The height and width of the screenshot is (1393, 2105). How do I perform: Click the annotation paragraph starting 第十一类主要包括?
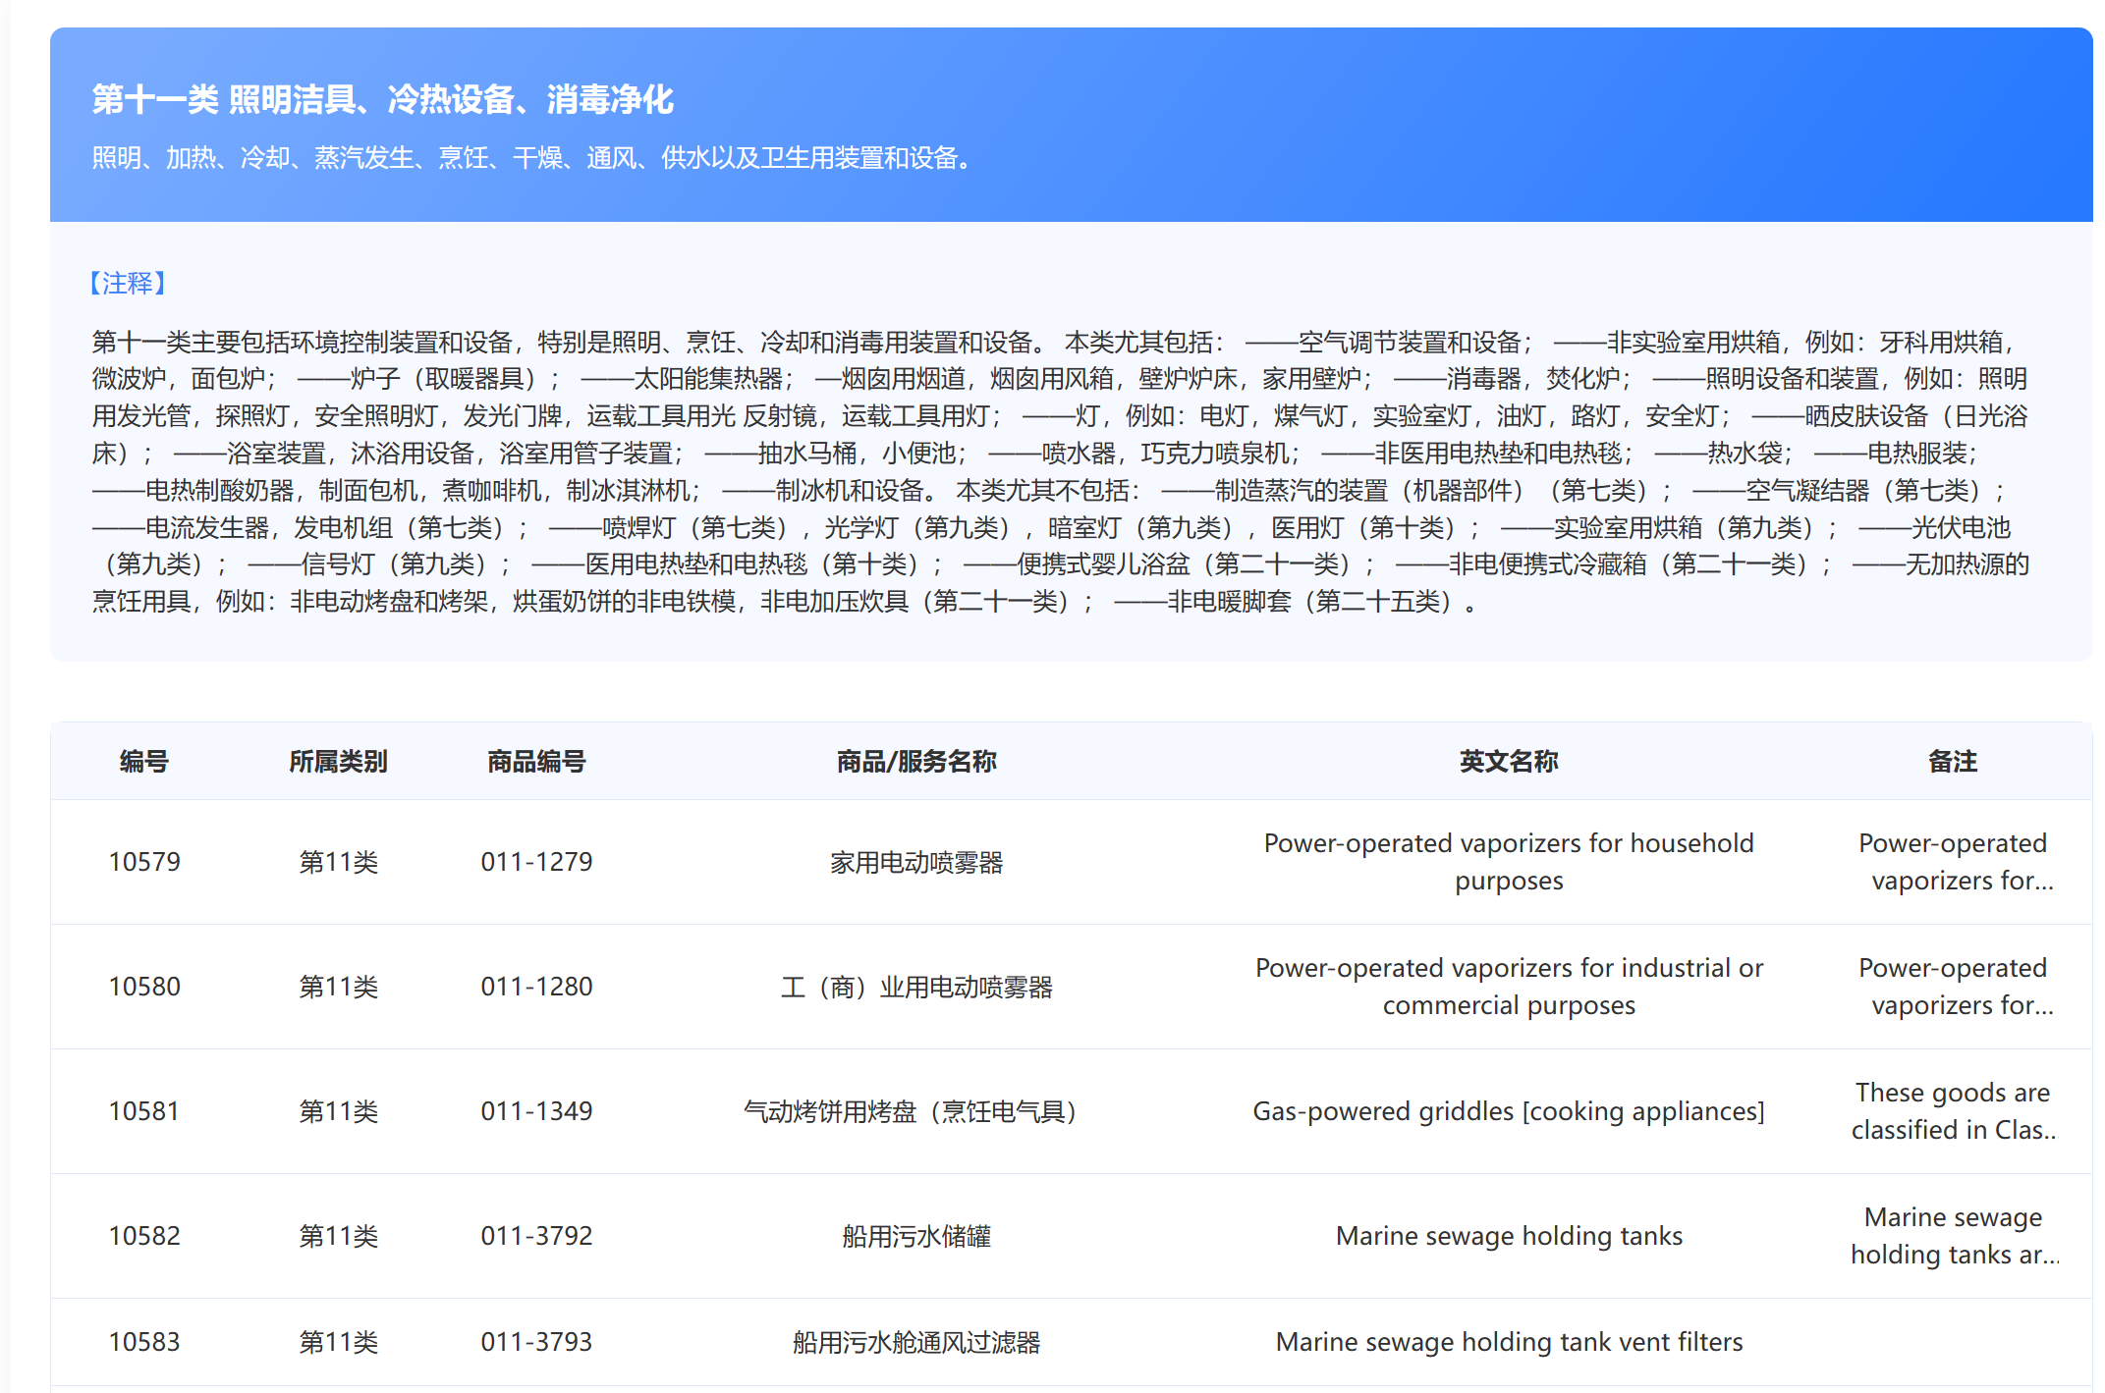(x=1061, y=471)
